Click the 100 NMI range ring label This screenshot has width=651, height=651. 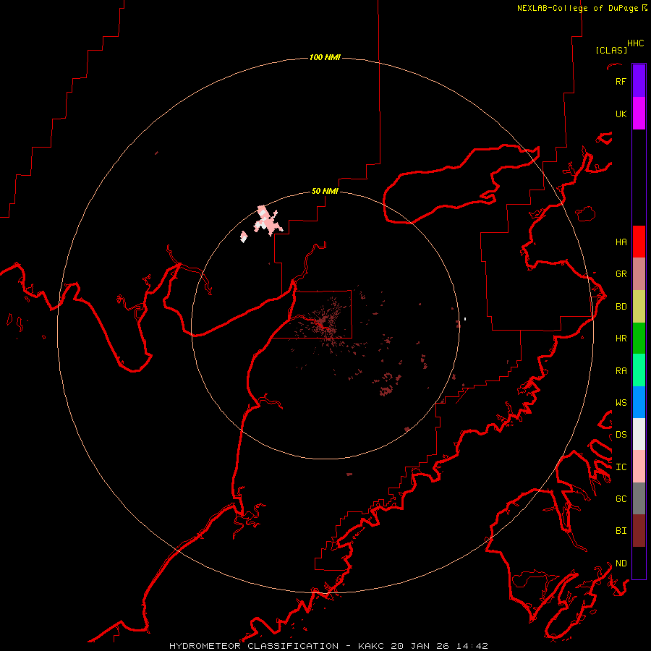click(x=325, y=57)
